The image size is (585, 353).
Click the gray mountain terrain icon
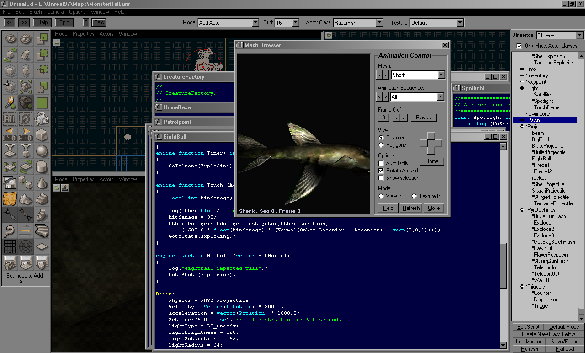point(26,199)
